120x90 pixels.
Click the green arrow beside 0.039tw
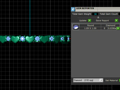pos(118,28)
